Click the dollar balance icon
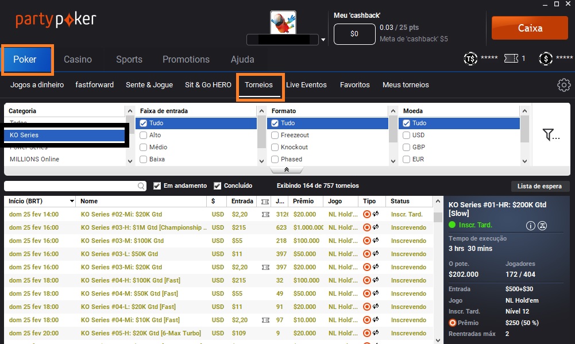The width and height of the screenshot is (575, 344). pos(546,59)
